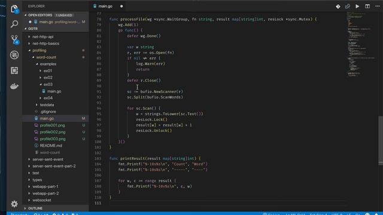Open the Explorer view in activity bar

point(14,10)
